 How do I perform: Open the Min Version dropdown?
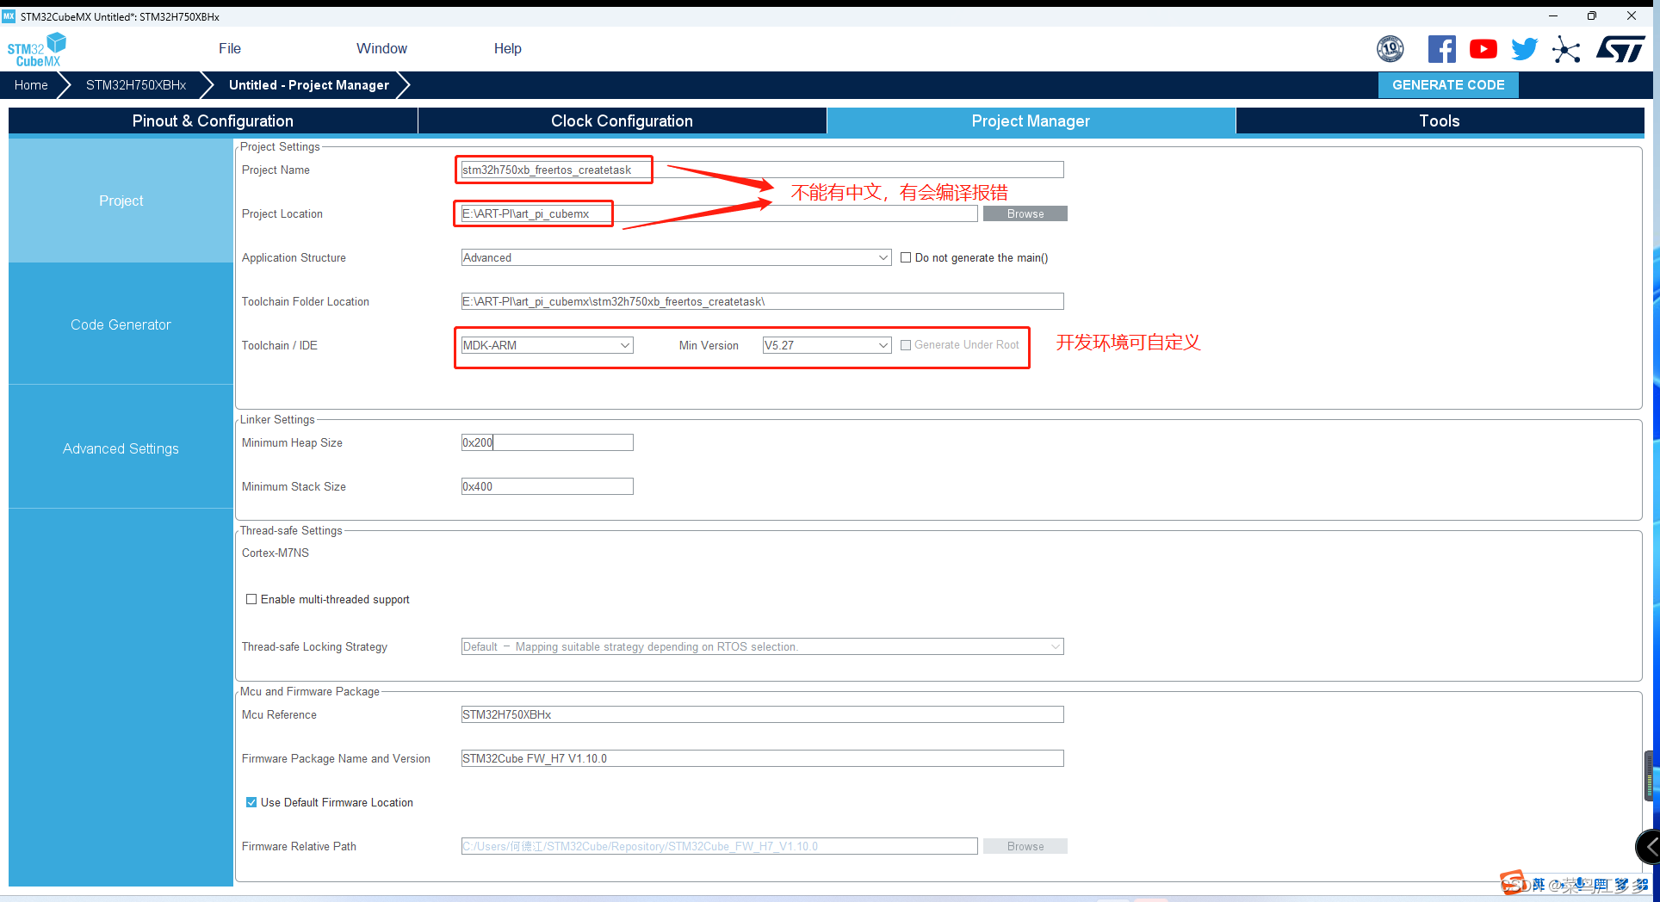(827, 345)
